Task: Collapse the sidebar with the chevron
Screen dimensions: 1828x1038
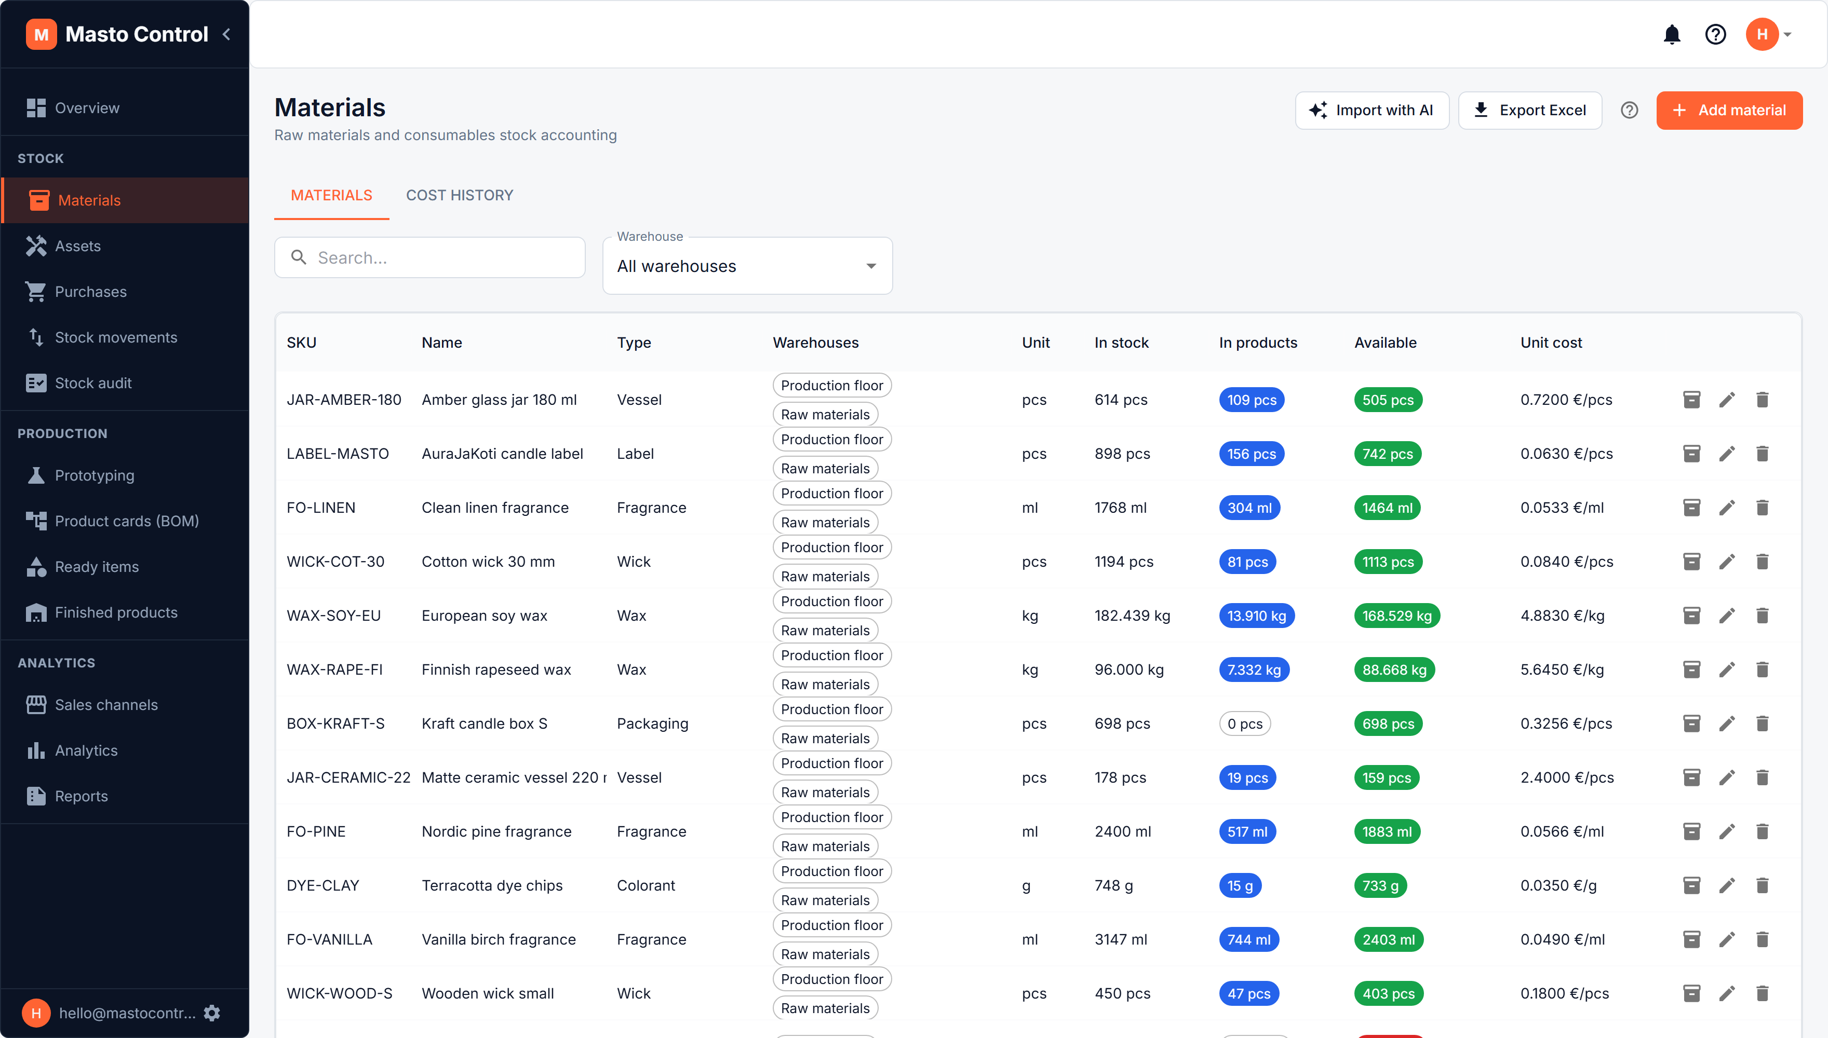Action: coord(227,34)
